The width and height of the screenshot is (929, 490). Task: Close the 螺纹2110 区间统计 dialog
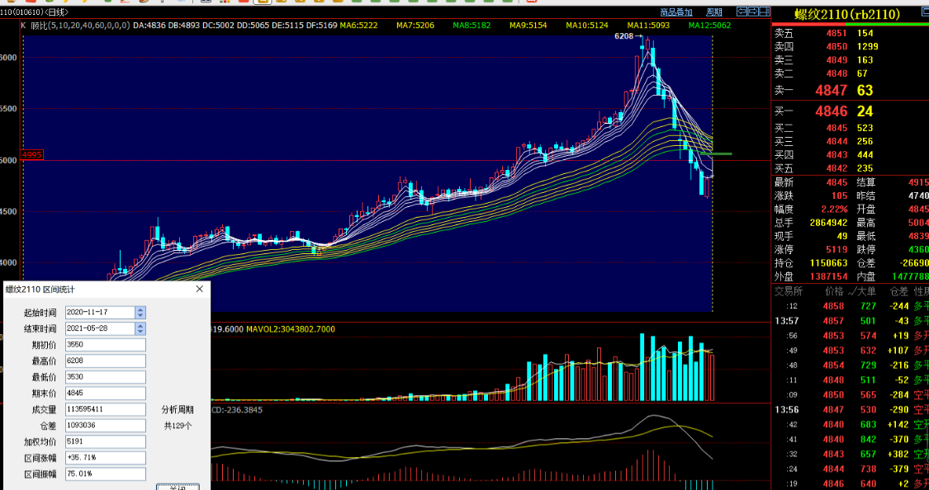tap(200, 290)
